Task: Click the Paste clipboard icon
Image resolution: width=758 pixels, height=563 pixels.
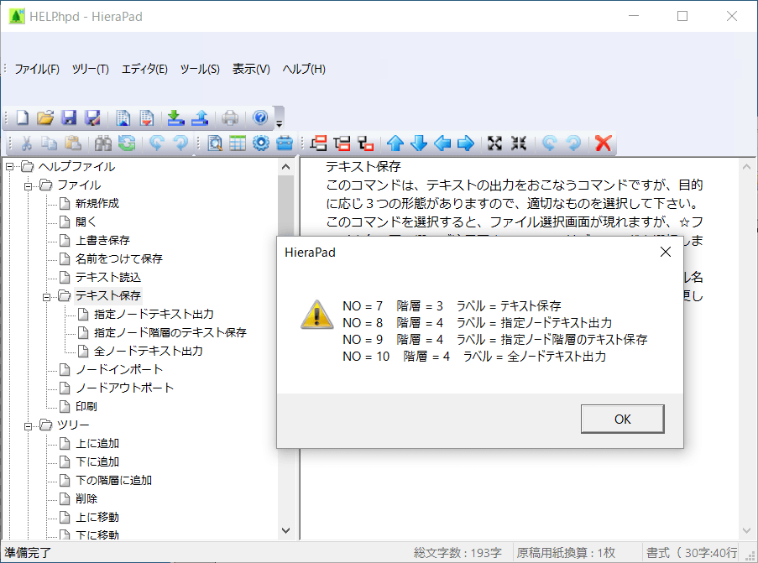Action: coord(73,143)
